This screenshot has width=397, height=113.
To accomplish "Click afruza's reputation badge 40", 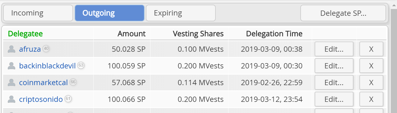I will tap(46, 48).
